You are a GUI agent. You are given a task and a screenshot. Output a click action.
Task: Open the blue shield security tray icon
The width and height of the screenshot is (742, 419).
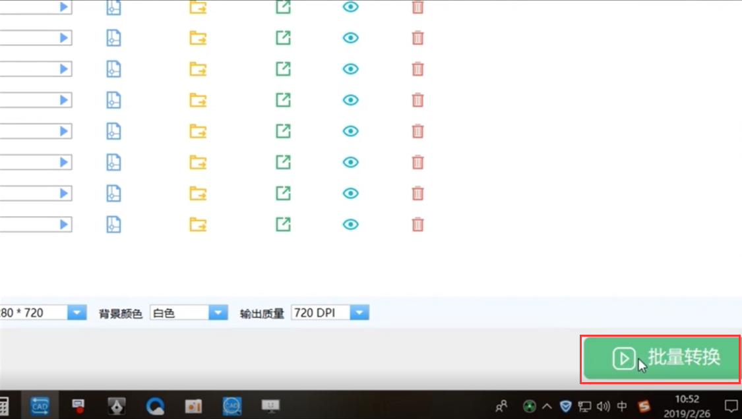565,406
